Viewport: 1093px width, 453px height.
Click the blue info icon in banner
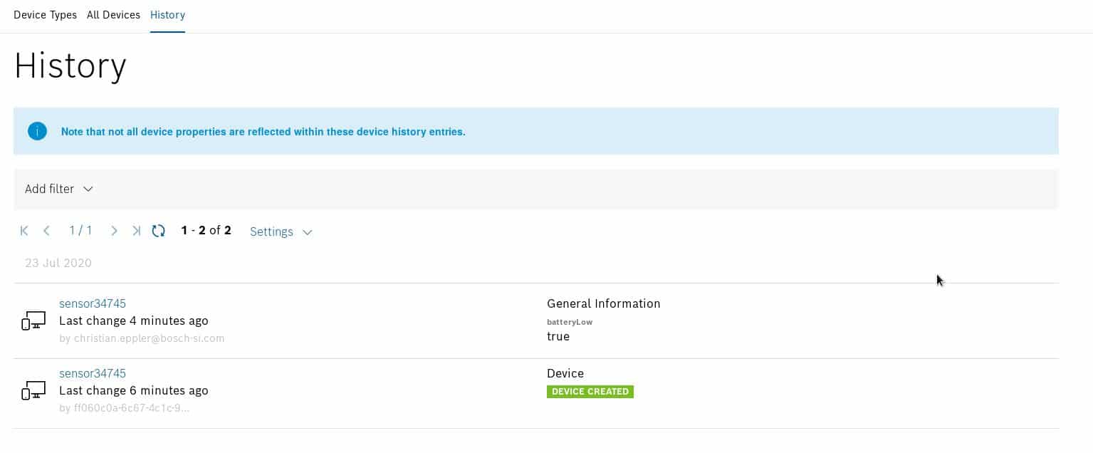click(37, 131)
